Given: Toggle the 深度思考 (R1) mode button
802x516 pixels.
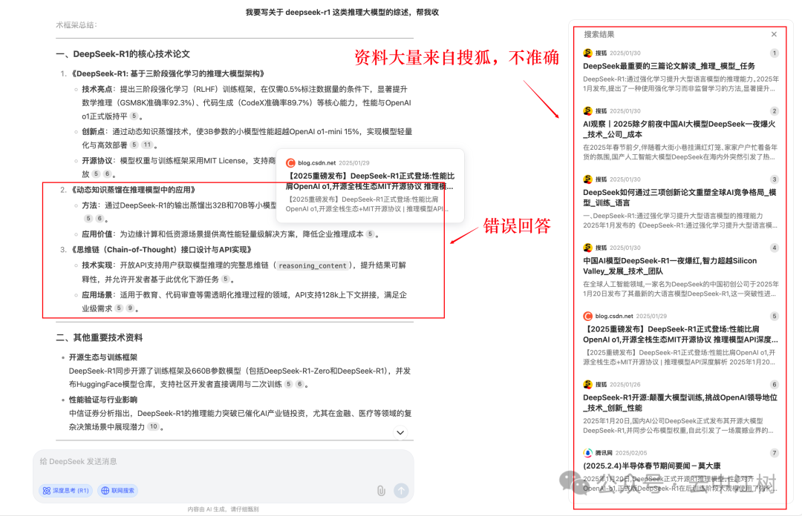Looking at the screenshot, I should (x=65, y=491).
